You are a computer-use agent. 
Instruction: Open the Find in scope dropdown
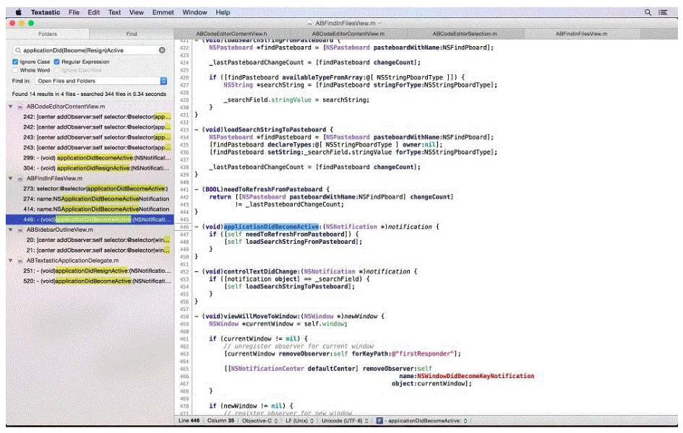tap(100, 81)
